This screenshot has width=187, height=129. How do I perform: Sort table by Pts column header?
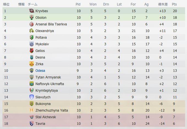point(174,4)
